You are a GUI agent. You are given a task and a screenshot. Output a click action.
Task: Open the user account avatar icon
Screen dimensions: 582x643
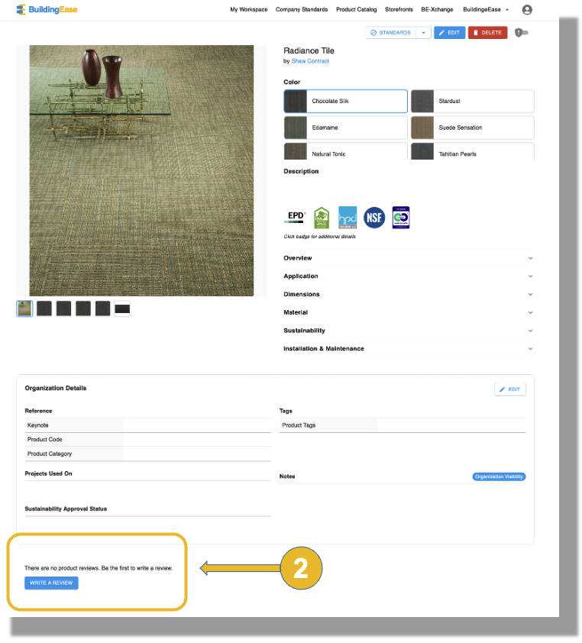[527, 10]
